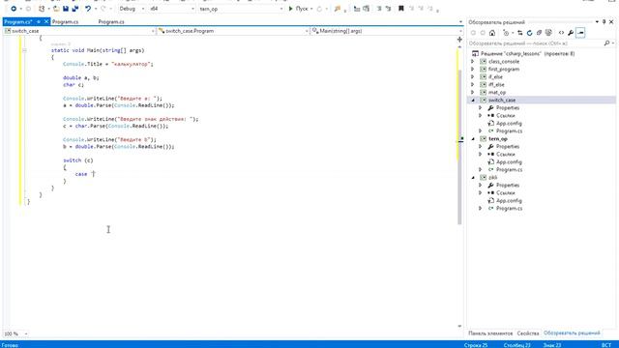Refresh the Solution Explorer tree
619x348 pixels.
point(529,33)
